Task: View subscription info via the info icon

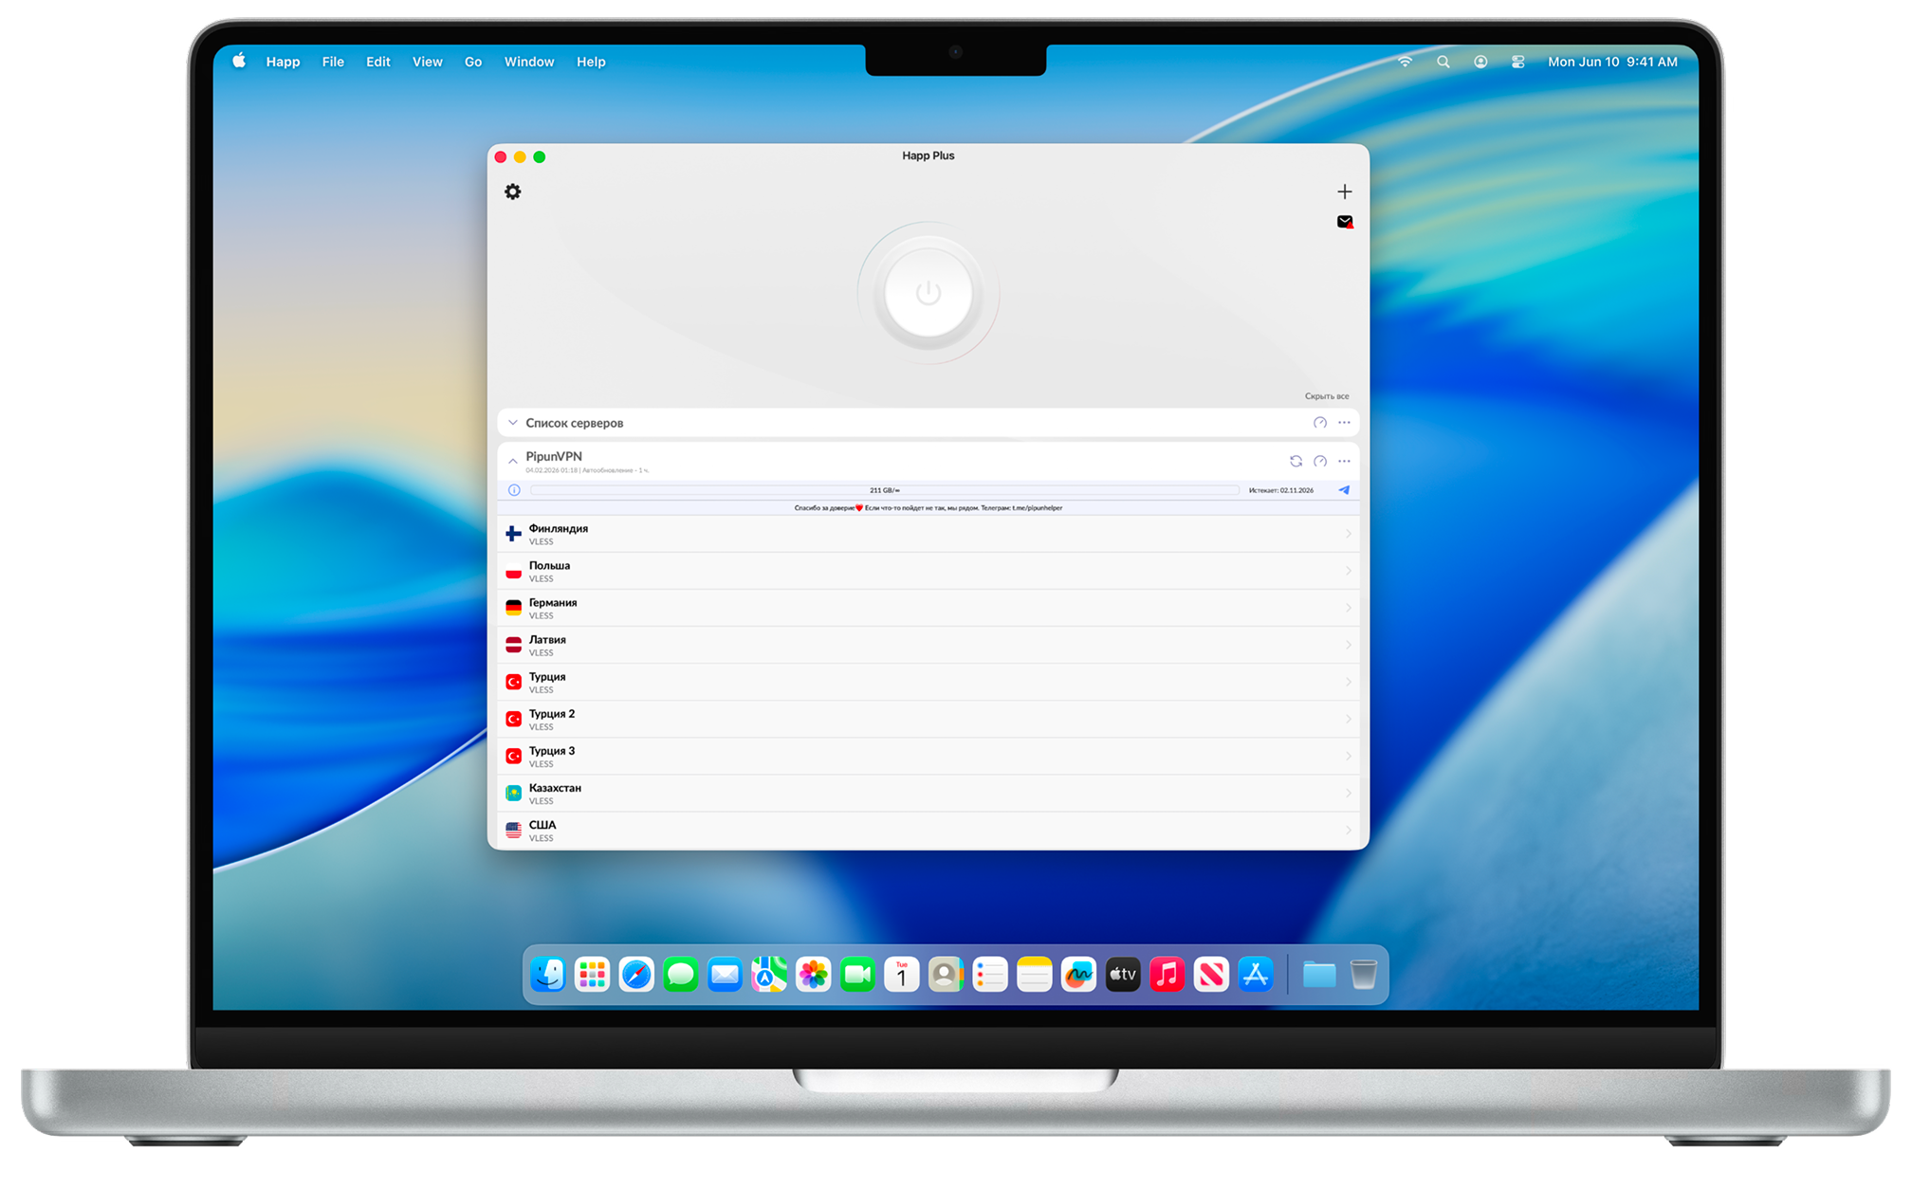Action: click(514, 490)
